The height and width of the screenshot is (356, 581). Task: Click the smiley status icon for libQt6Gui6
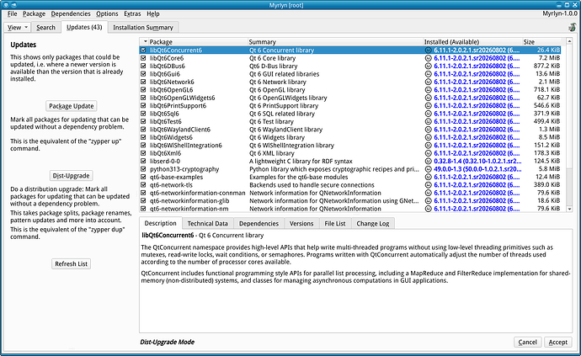[x=428, y=74]
